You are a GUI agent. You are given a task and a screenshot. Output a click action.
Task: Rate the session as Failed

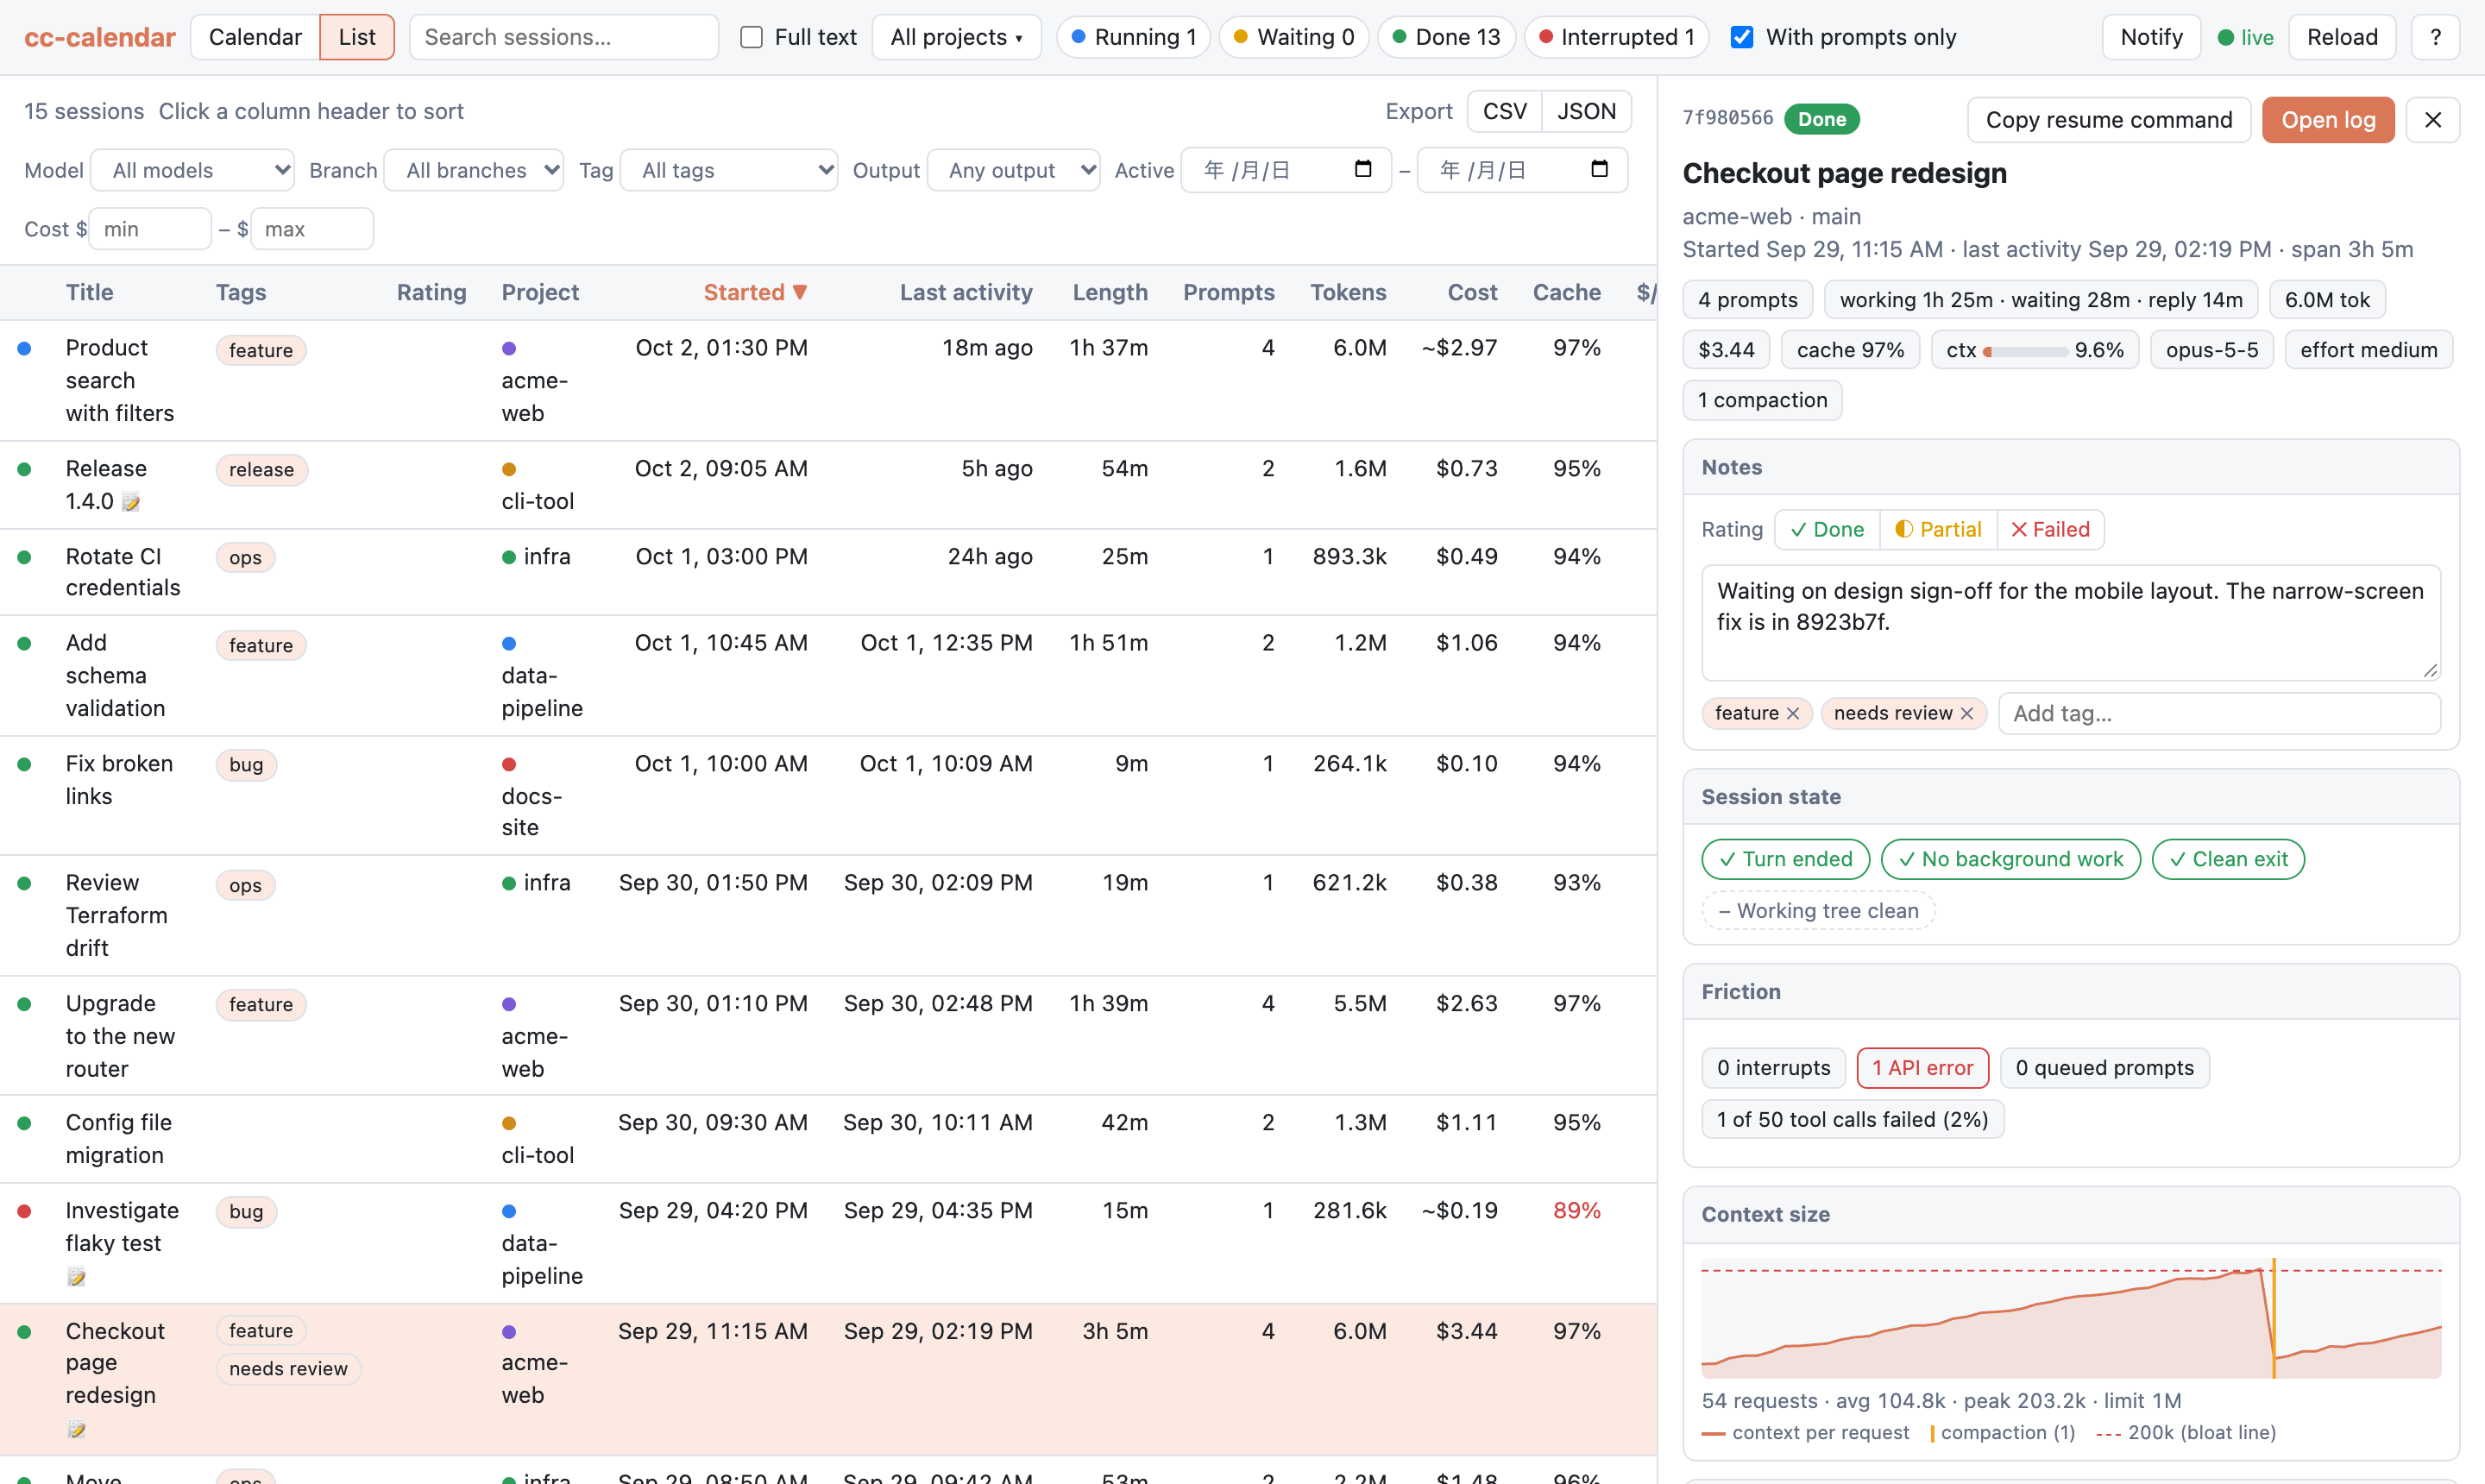(x=2050, y=529)
